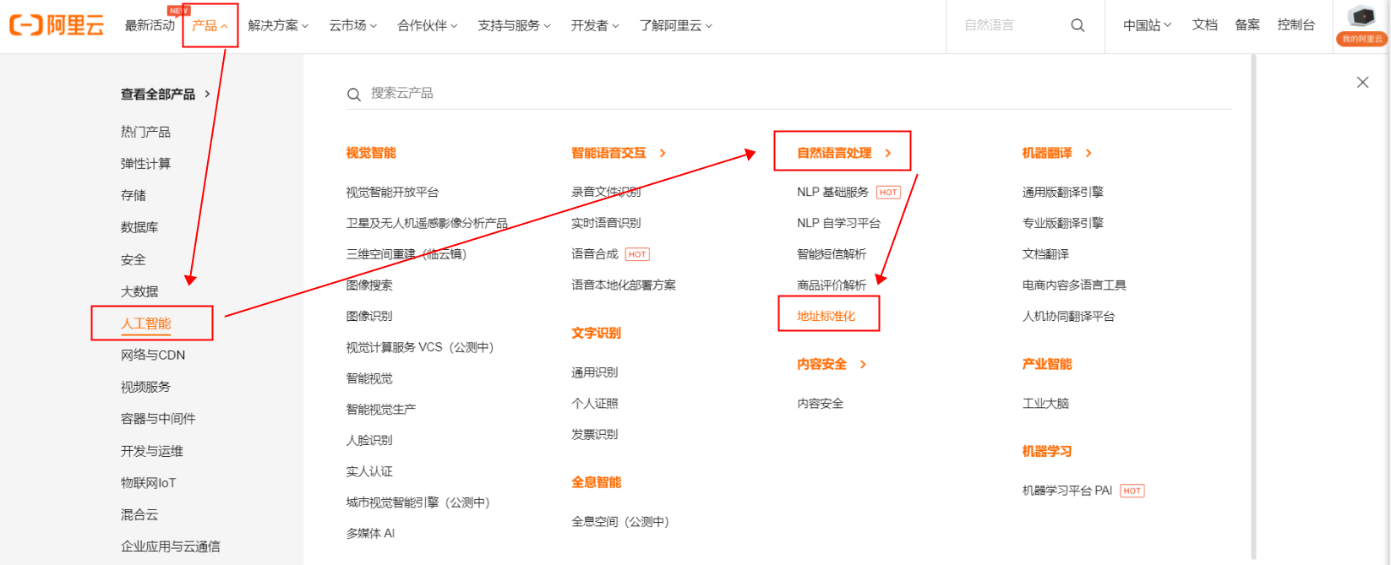
Task: Open 通用版翻译引擎 product
Action: click(x=1062, y=193)
